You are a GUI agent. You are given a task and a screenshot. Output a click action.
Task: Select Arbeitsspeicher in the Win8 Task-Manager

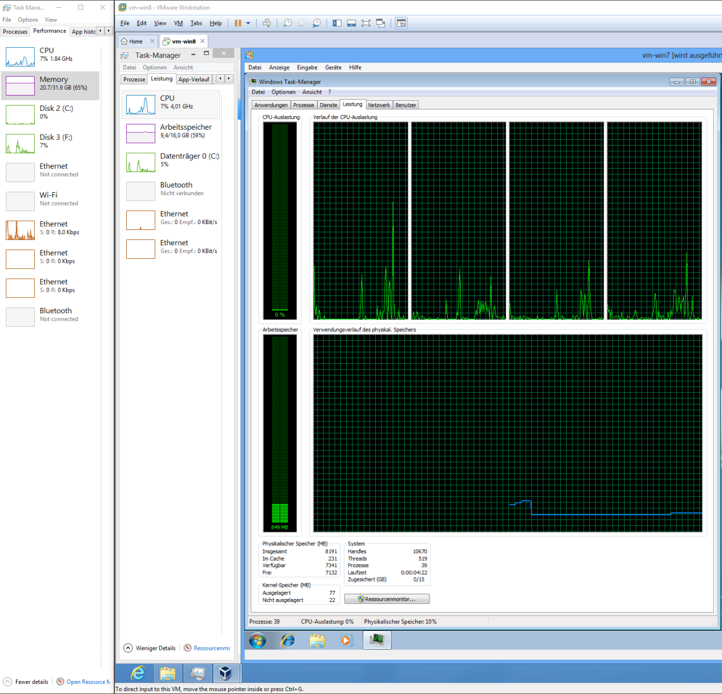click(x=172, y=133)
